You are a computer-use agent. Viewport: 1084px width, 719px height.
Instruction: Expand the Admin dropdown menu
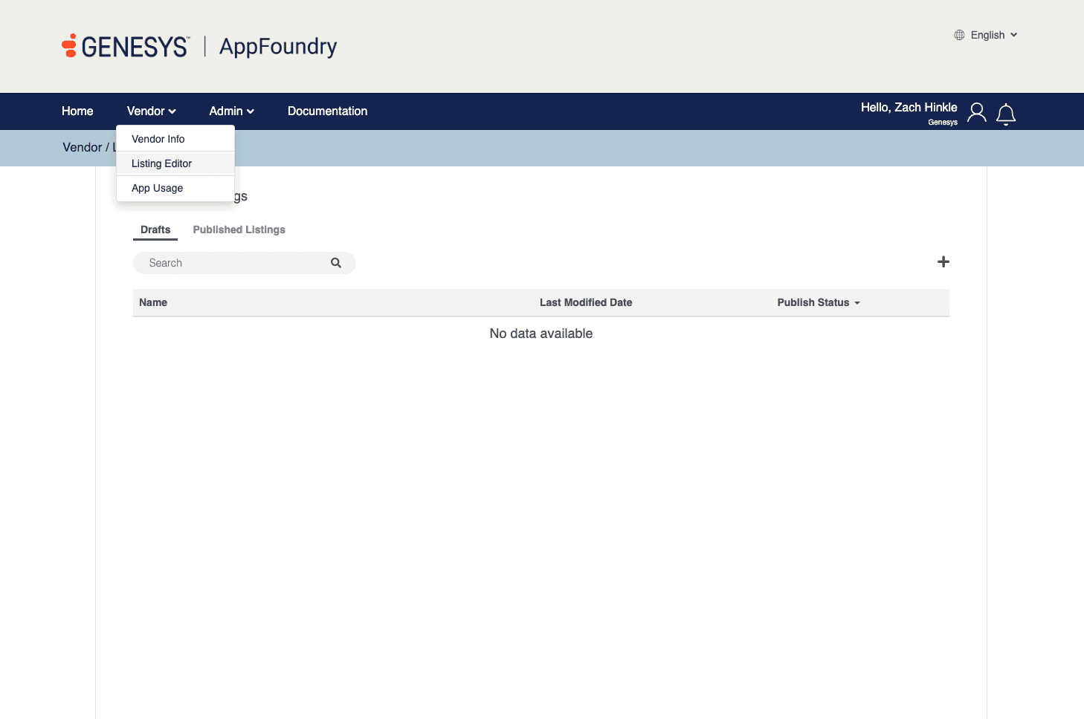231,111
